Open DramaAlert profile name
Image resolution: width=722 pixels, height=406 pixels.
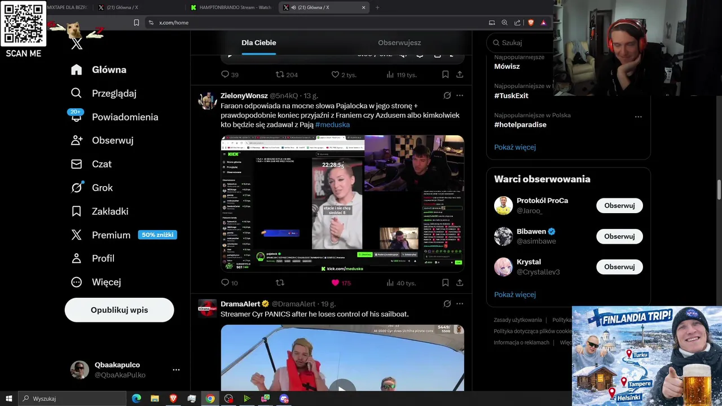pyautogui.click(x=240, y=304)
